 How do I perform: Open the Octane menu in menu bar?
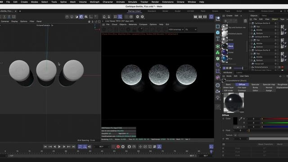(x=180, y=2)
